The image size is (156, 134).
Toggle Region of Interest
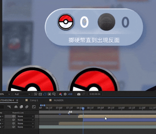[x=49, y=94]
